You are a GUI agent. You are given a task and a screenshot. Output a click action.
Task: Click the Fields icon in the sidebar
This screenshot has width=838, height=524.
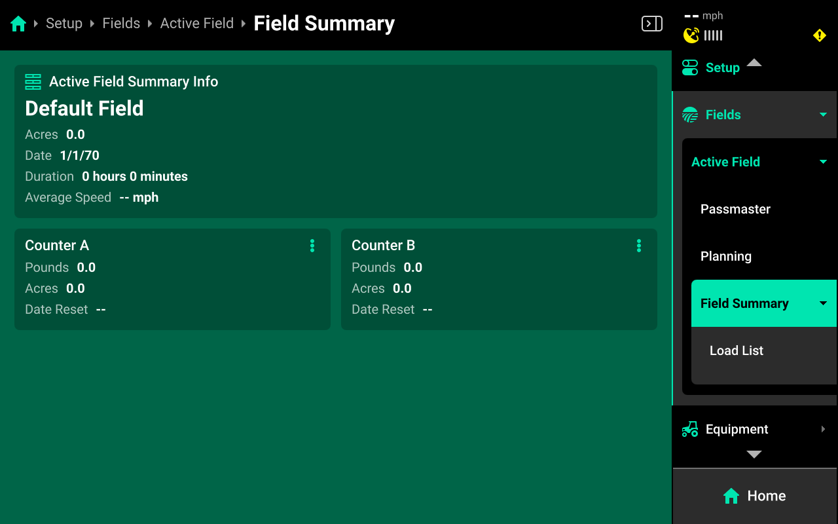tap(690, 115)
